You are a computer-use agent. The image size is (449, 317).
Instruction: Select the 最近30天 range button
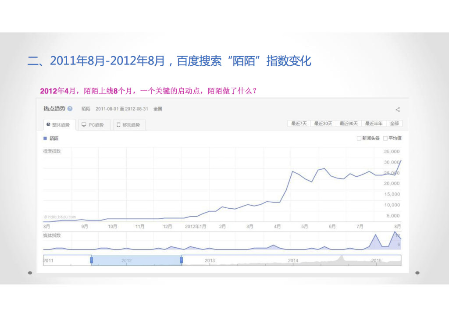tap(323, 123)
